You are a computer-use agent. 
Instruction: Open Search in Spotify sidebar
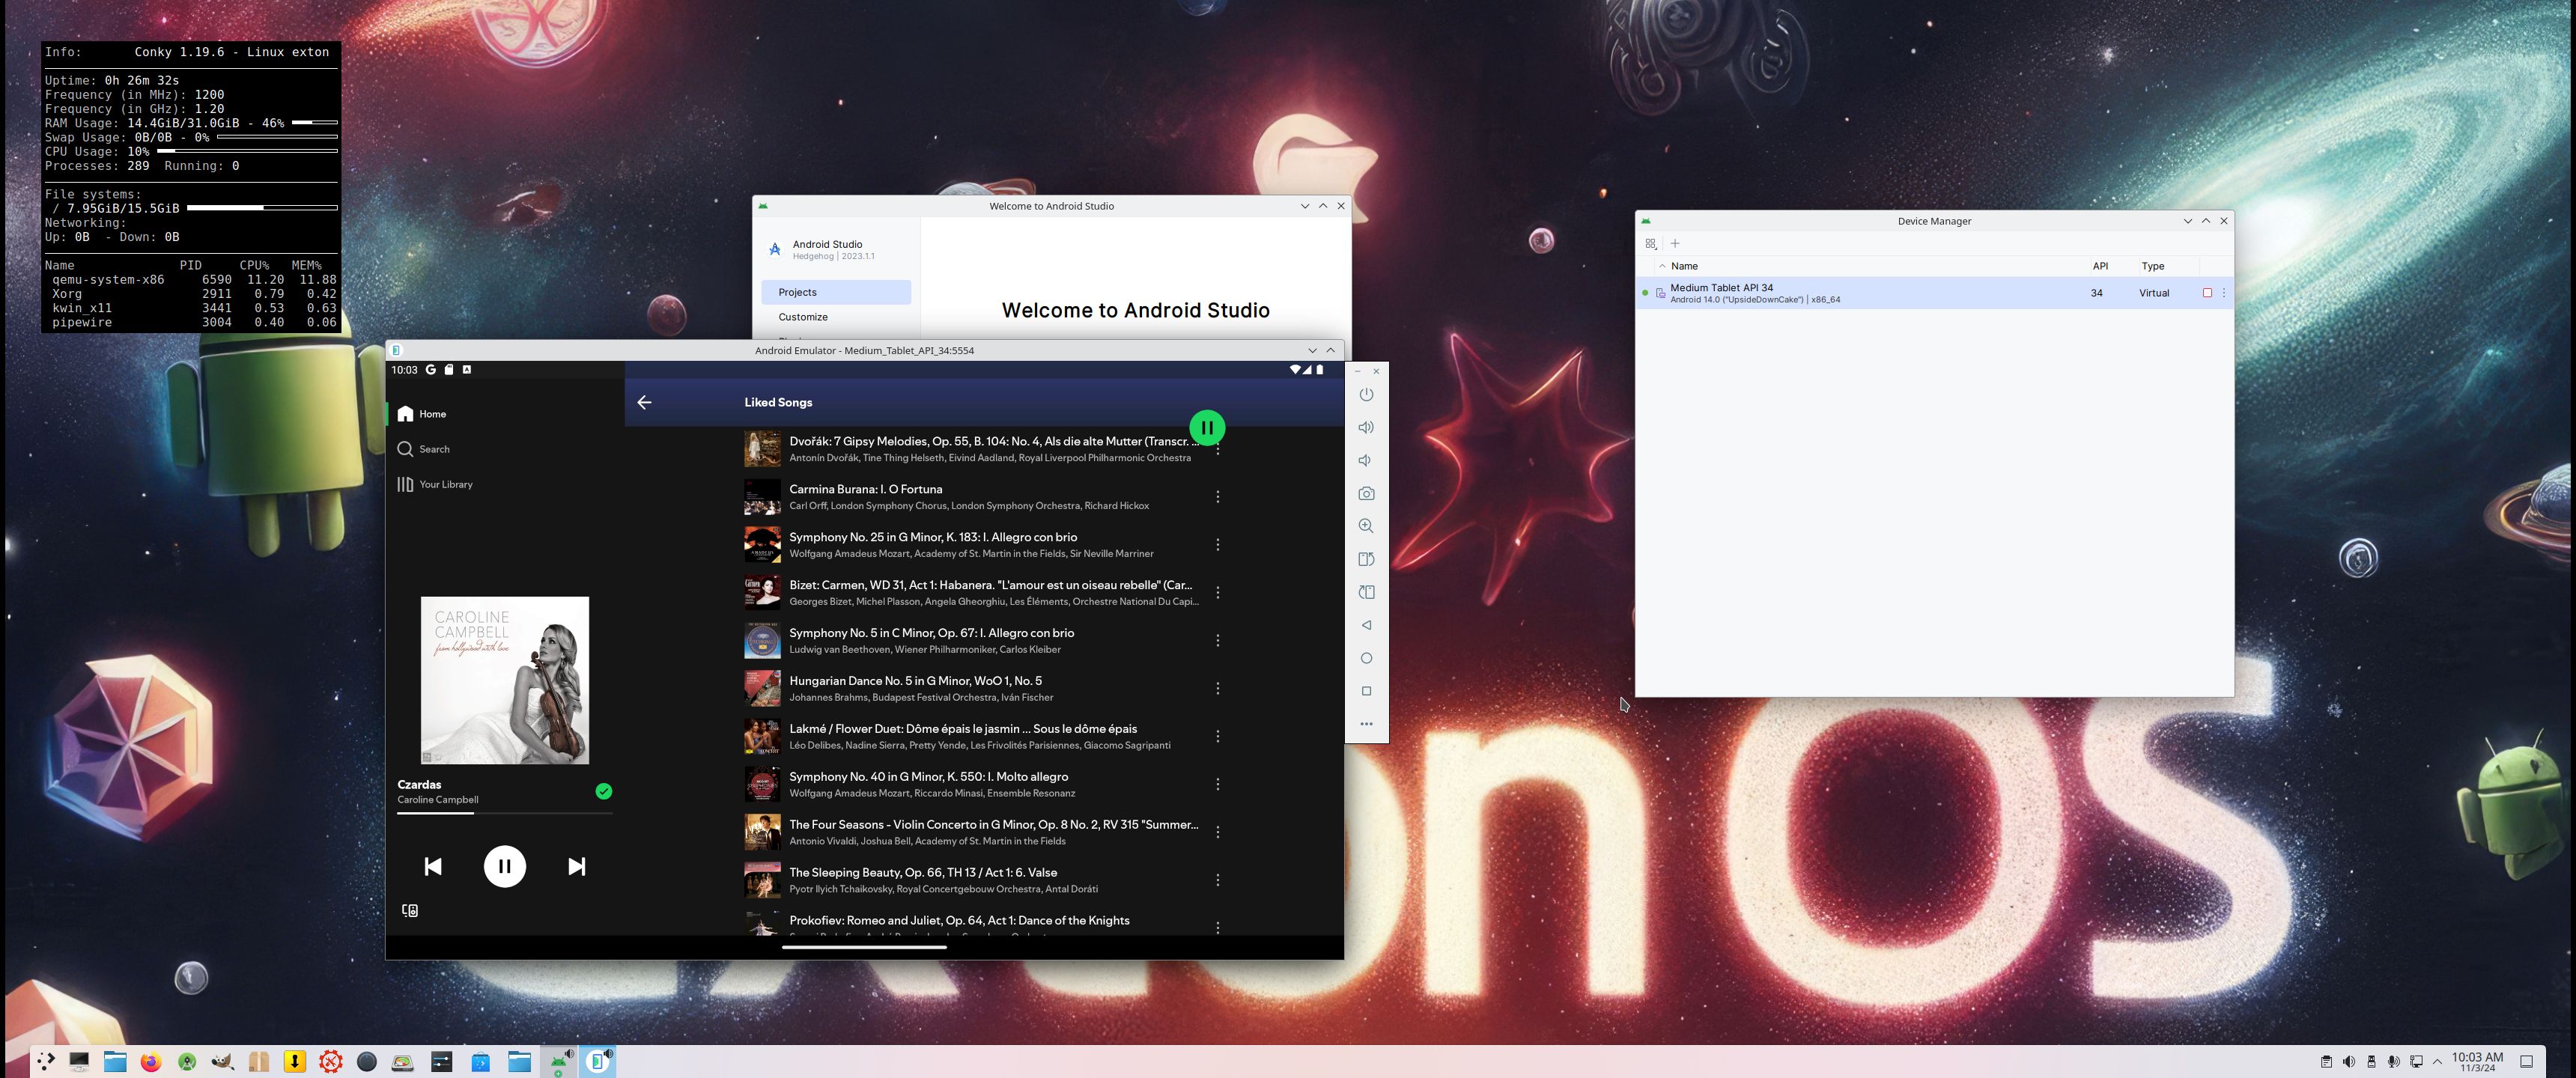click(423, 449)
